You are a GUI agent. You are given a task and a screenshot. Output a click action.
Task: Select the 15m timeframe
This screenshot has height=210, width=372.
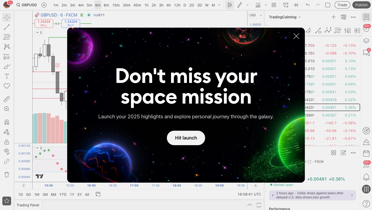(116, 5)
